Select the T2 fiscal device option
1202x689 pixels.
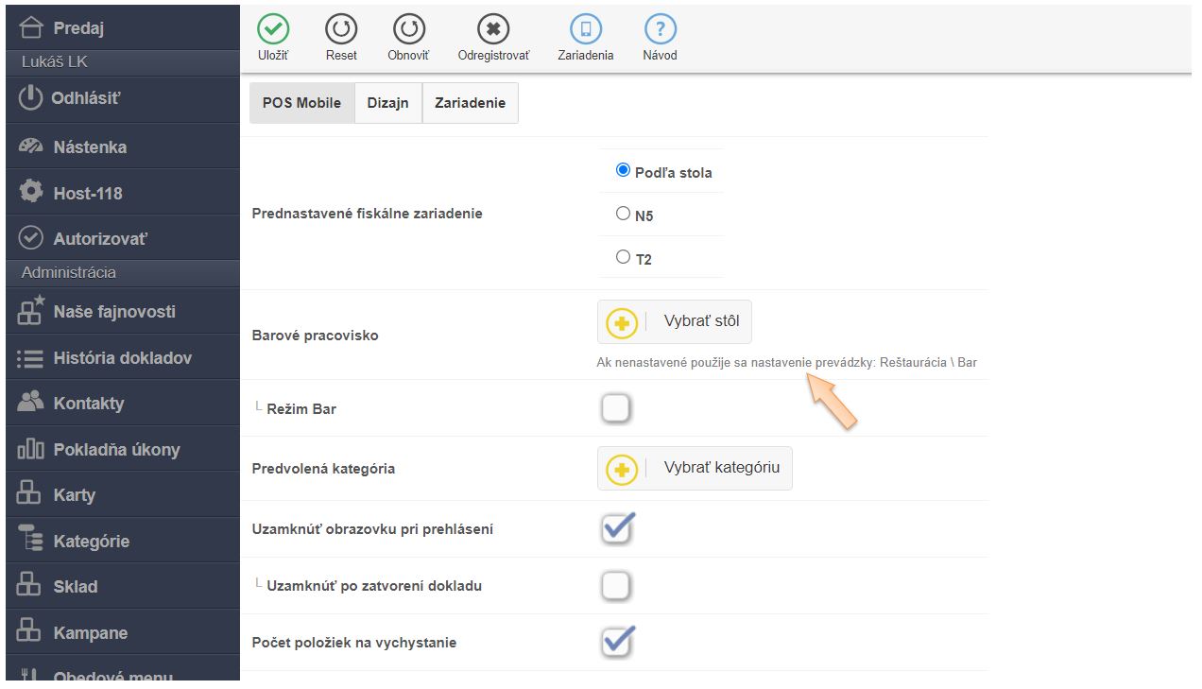pos(623,257)
